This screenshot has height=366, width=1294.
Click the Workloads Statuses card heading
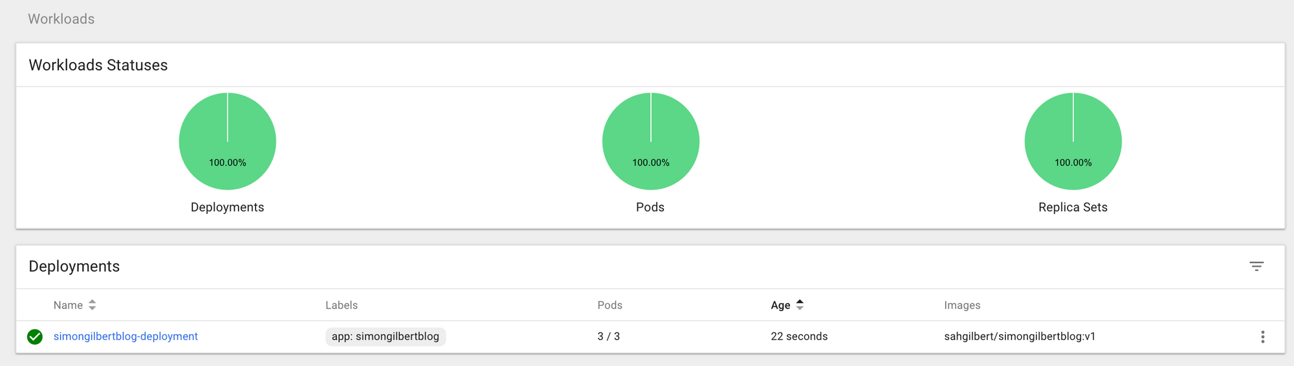click(98, 65)
